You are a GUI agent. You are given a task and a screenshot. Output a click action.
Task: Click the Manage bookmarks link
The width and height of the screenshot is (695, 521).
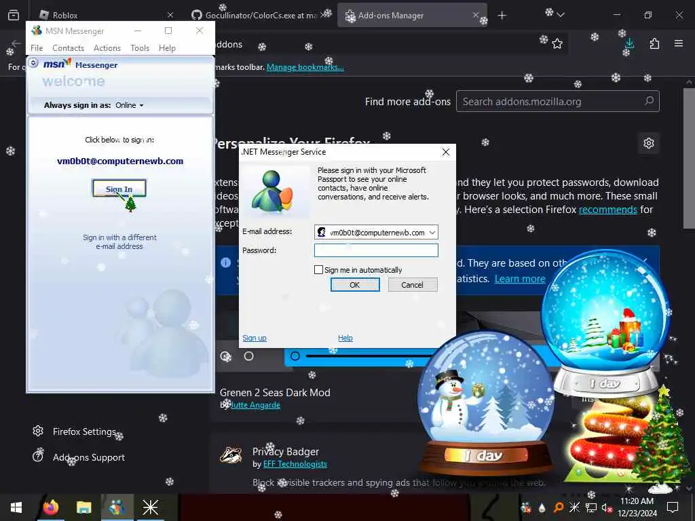pos(305,67)
